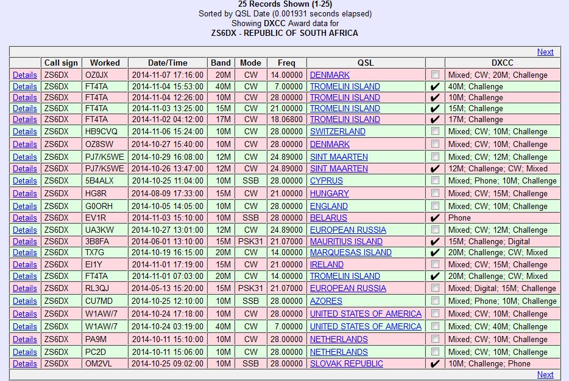
Task: Click the Worked column header
Action: point(105,63)
